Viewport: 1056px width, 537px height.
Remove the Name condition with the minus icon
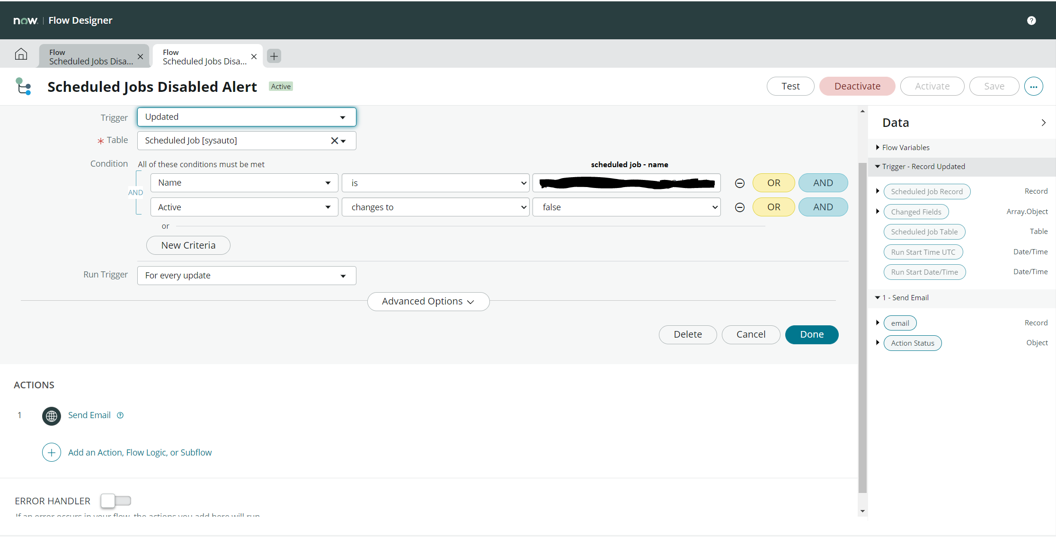tap(740, 183)
